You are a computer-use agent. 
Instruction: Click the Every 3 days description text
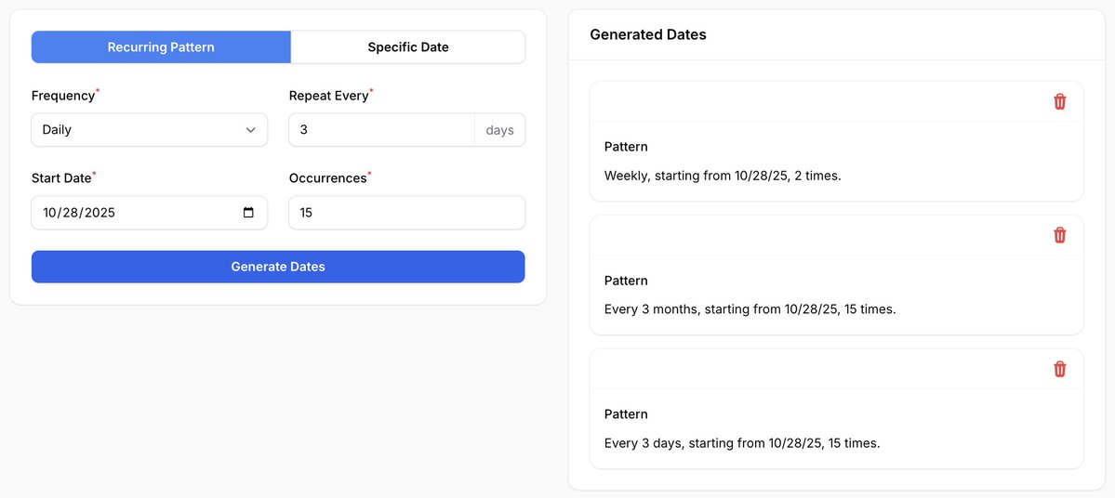coord(741,443)
